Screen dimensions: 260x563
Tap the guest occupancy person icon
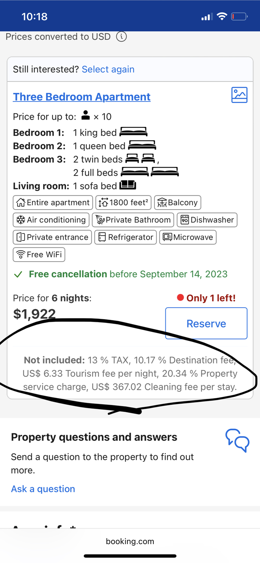[x=86, y=116]
